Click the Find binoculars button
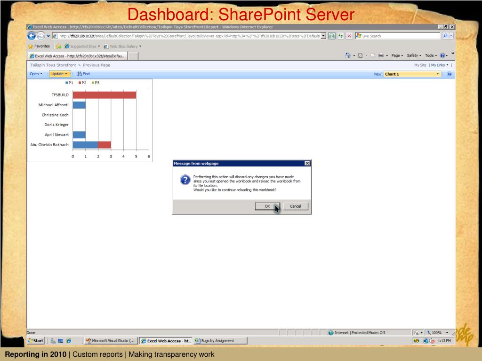Viewport: 482px width, 361px height. coord(83,74)
